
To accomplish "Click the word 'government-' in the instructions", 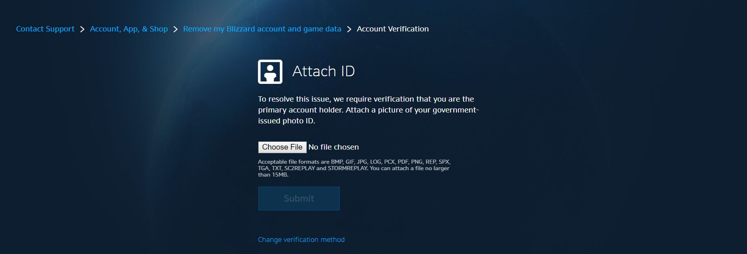I will (x=456, y=110).
